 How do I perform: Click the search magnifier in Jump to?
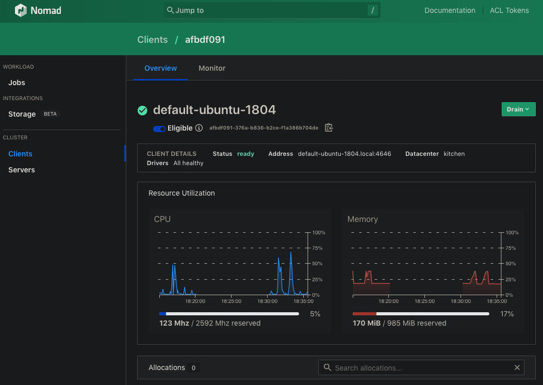point(170,10)
